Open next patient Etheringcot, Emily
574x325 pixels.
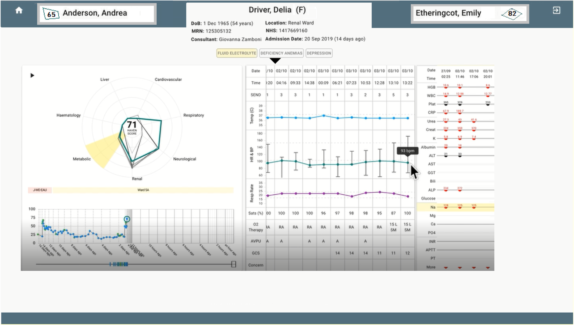click(469, 14)
